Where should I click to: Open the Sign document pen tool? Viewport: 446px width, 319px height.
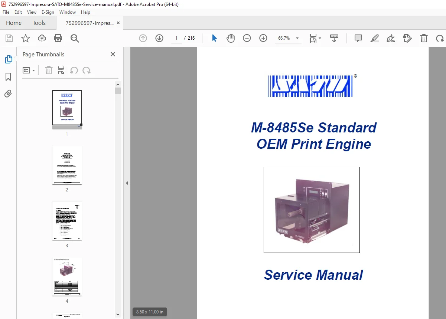click(x=391, y=38)
